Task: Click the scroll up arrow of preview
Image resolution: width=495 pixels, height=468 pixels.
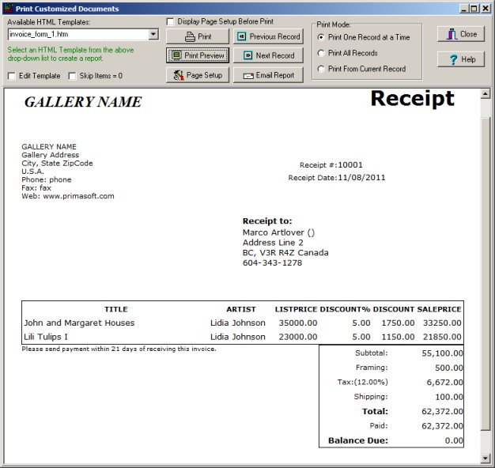Action: coord(486,94)
